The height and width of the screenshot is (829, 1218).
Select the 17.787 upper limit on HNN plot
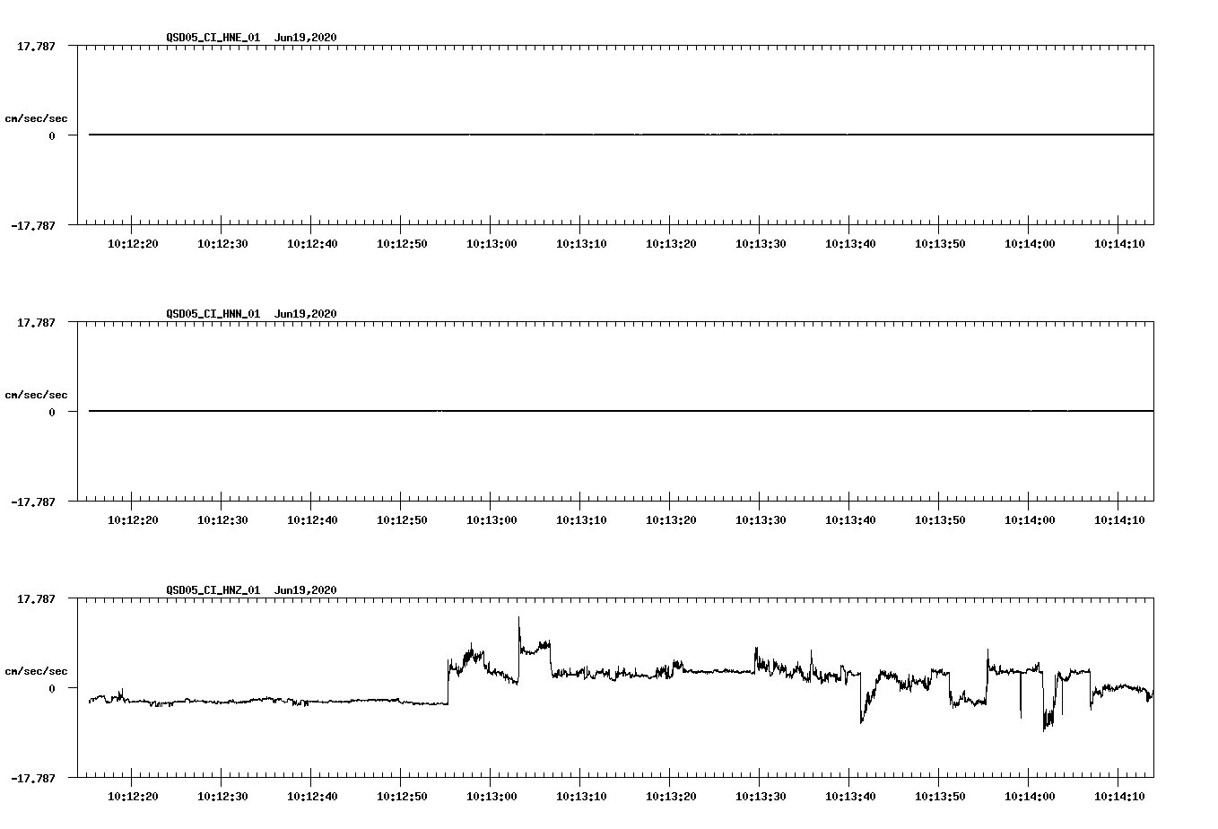tap(36, 322)
